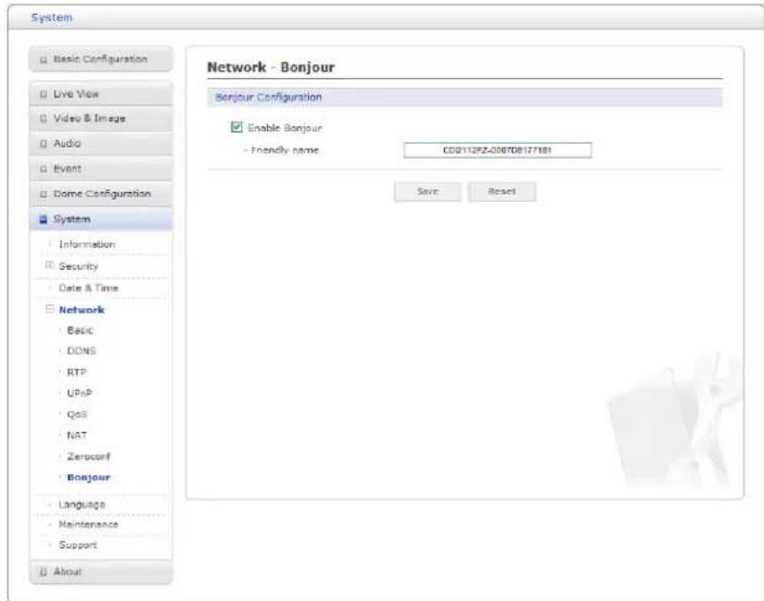Image resolution: width=764 pixels, height=601 pixels.
Task: Open the Information page
Action: 87,244
